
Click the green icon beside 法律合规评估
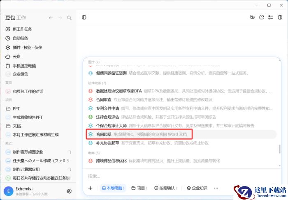91,117
